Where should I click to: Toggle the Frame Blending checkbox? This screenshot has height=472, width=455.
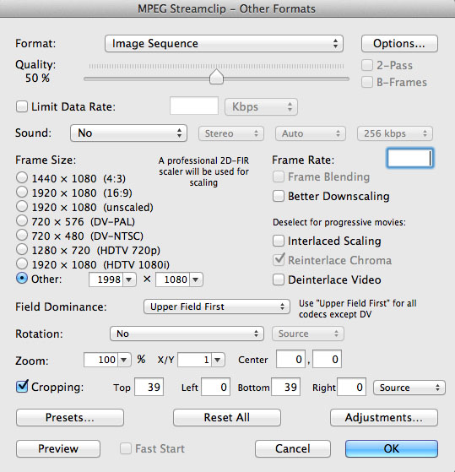279,176
